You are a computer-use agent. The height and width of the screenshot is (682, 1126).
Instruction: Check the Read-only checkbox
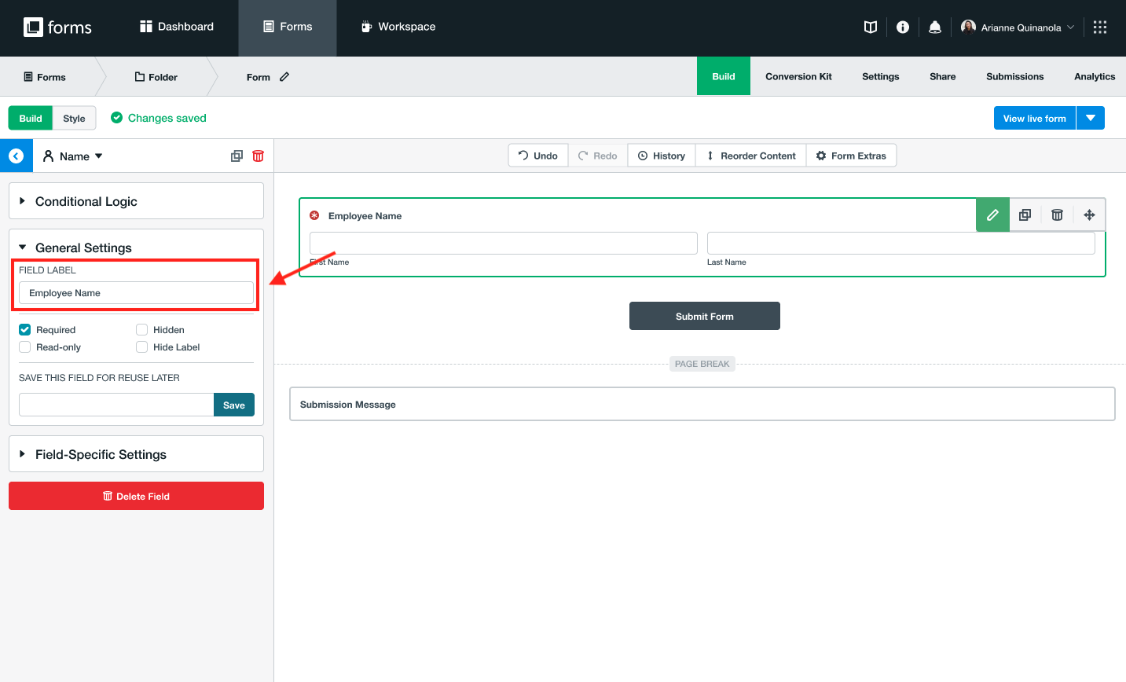tap(25, 347)
